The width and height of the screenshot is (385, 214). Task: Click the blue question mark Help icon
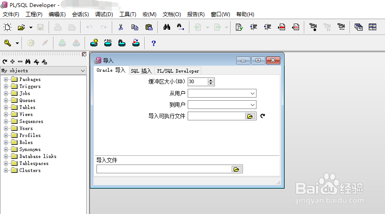click(153, 43)
